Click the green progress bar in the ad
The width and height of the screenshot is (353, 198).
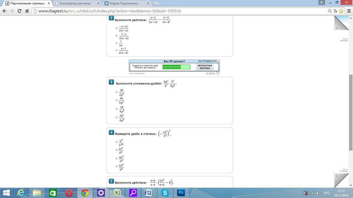pos(176,67)
